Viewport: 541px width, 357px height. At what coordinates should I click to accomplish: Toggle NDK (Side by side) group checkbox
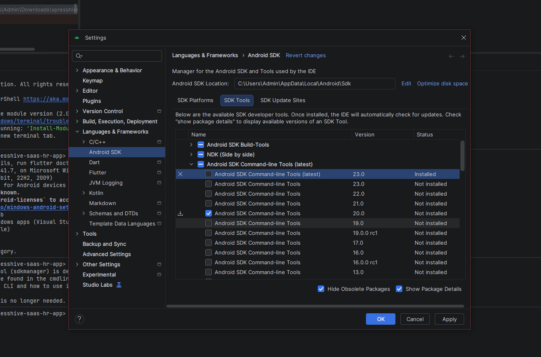[201, 154]
